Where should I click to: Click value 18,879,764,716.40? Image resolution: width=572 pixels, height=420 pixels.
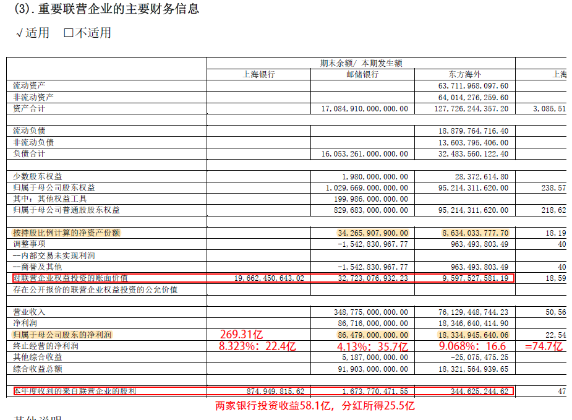pyautogui.click(x=473, y=131)
